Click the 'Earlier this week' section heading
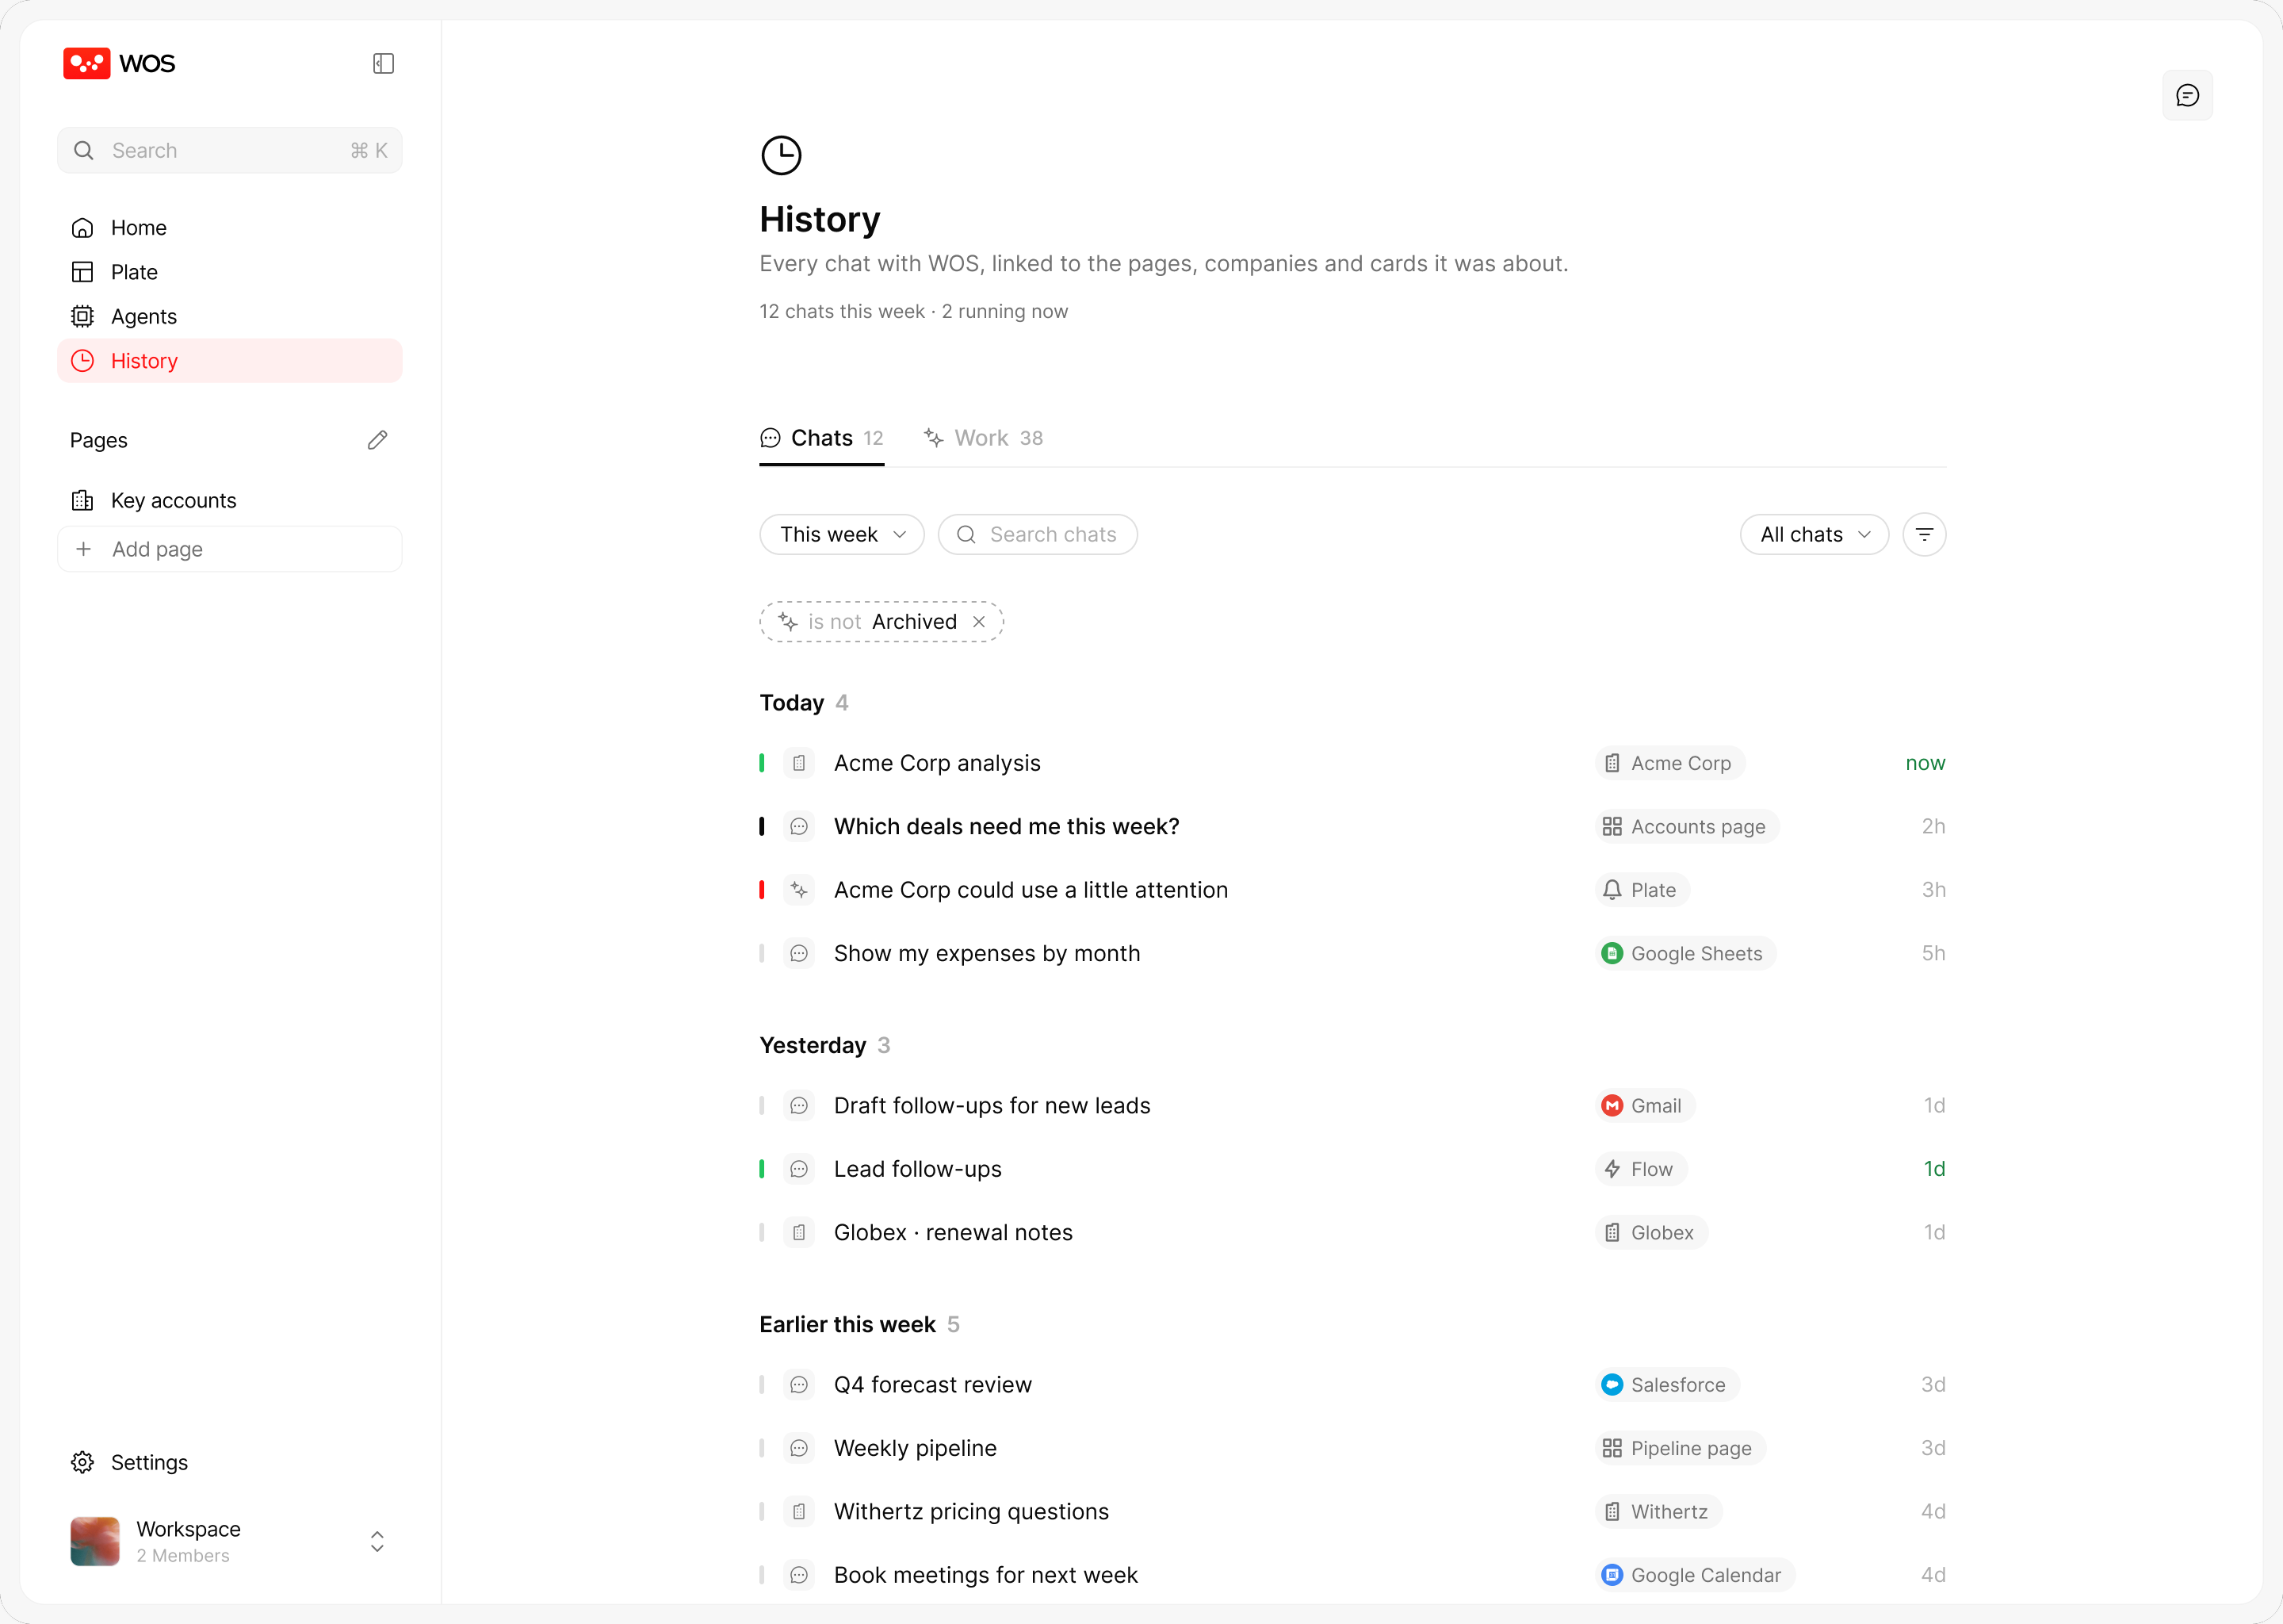 [x=847, y=1324]
